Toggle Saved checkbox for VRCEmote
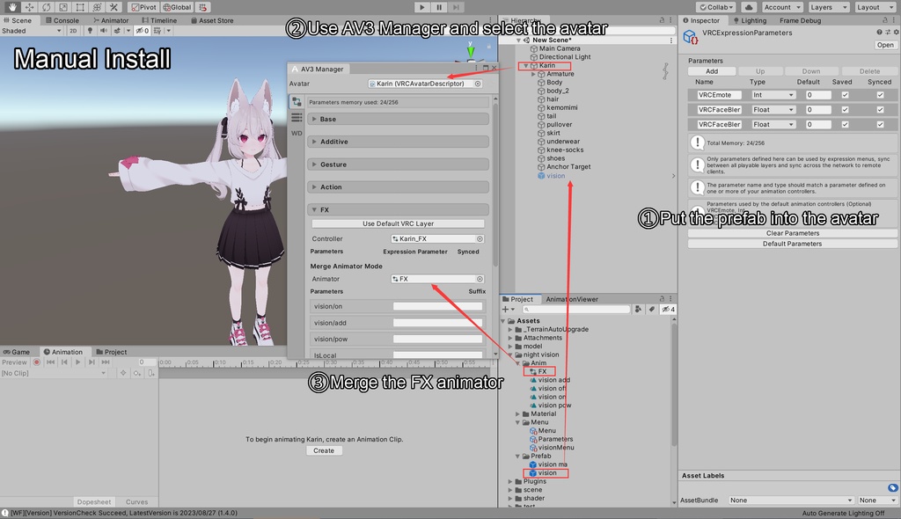Screen dimensions: 901x519 [845, 95]
